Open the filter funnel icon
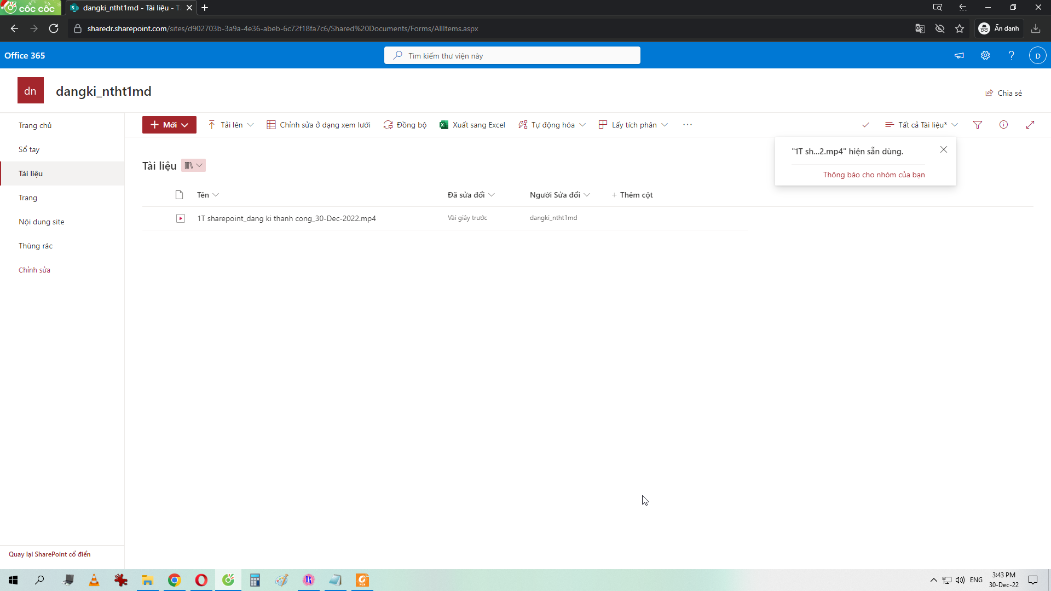 pyautogui.click(x=978, y=125)
